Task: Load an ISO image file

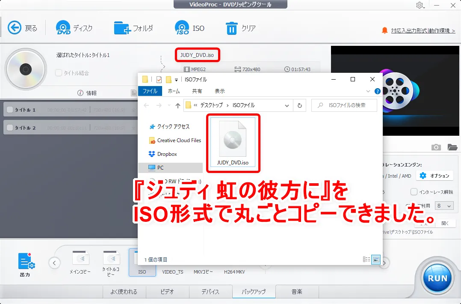Action: pos(189,28)
